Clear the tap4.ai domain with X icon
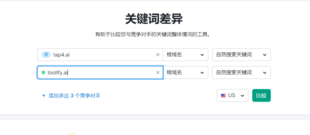The image size is (310, 135). pos(158,55)
